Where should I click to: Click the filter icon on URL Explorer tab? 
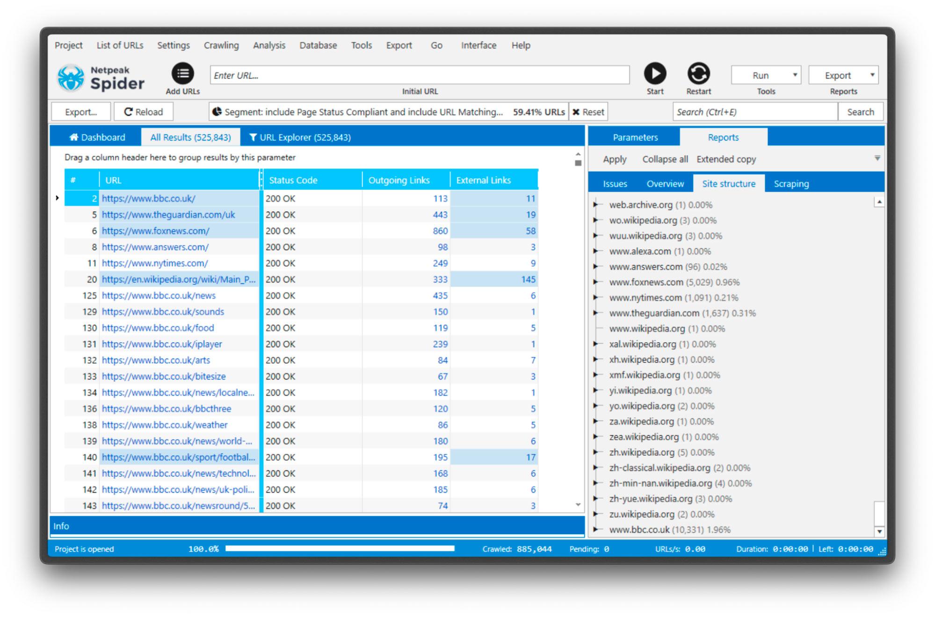pyautogui.click(x=253, y=137)
